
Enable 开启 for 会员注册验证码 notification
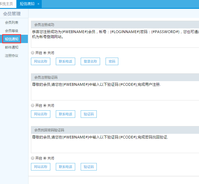(x=33, y=105)
